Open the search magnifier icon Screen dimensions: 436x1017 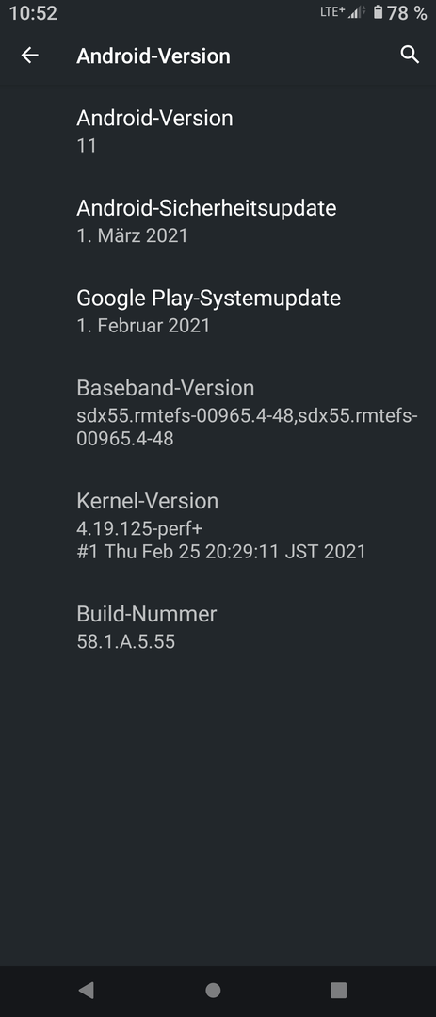(410, 55)
